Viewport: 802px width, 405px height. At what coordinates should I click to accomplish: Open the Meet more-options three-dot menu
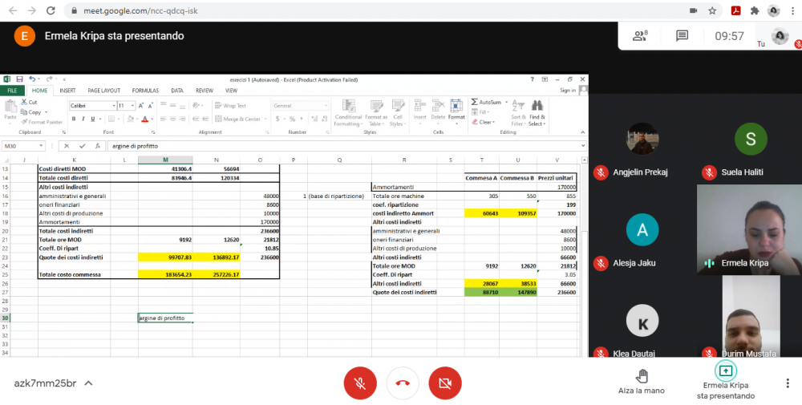tap(788, 383)
